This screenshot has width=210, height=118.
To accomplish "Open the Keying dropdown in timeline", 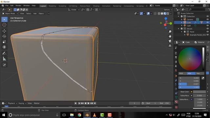I will point(22,103).
